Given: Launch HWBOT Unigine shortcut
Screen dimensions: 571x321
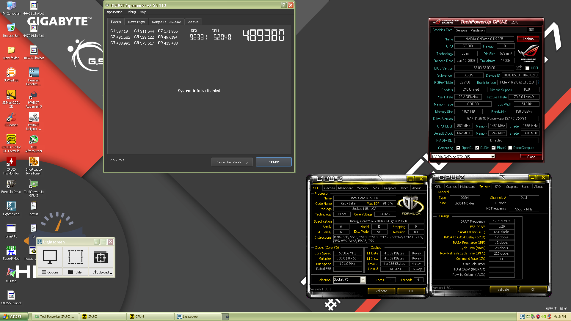Looking at the screenshot, I should [x=34, y=121].
